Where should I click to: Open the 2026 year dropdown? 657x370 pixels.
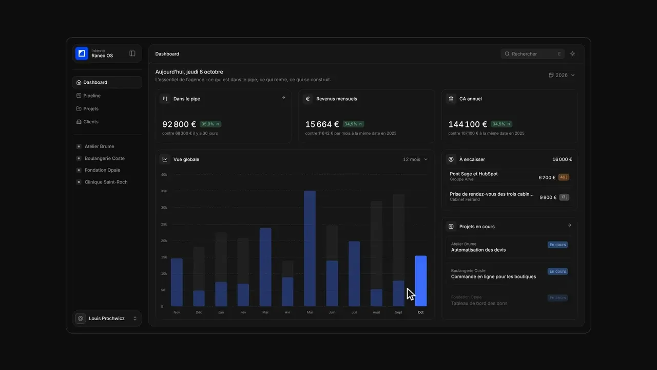pos(562,75)
